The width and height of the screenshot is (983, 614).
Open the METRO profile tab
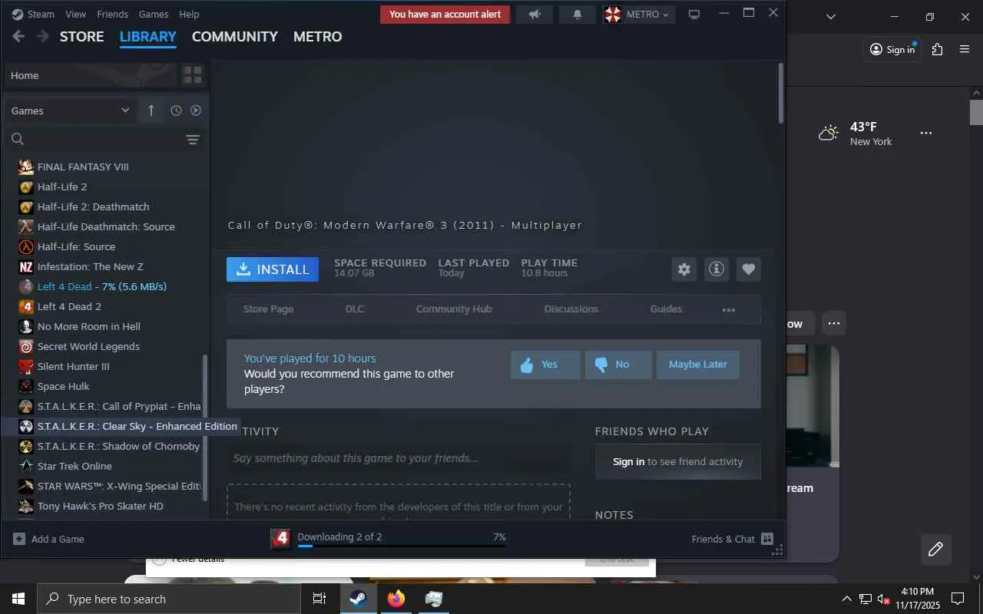tap(318, 36)
